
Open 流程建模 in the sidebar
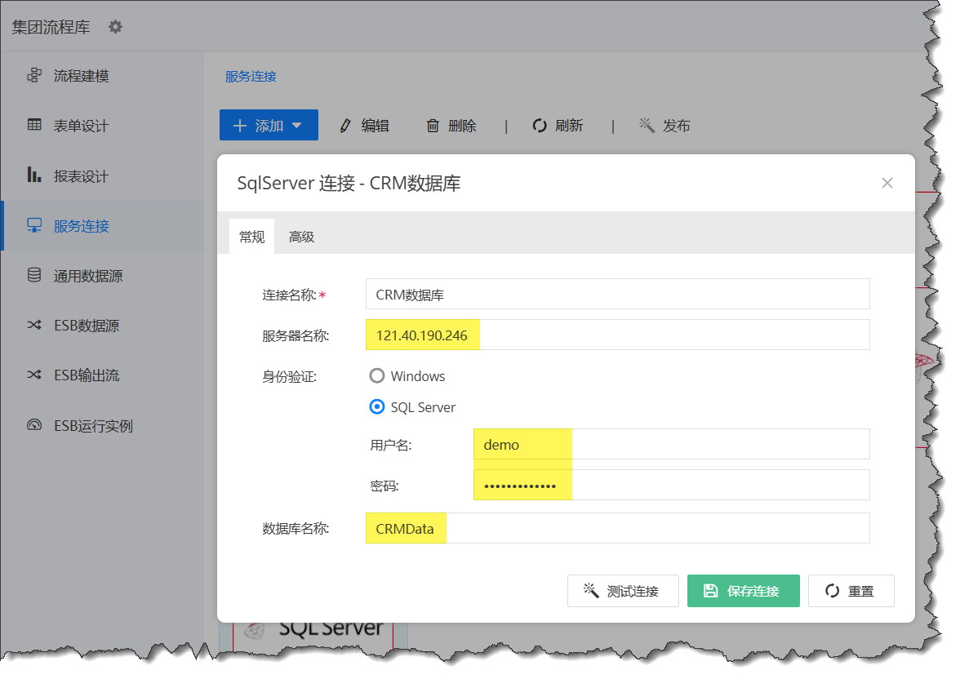coord(81,76)
